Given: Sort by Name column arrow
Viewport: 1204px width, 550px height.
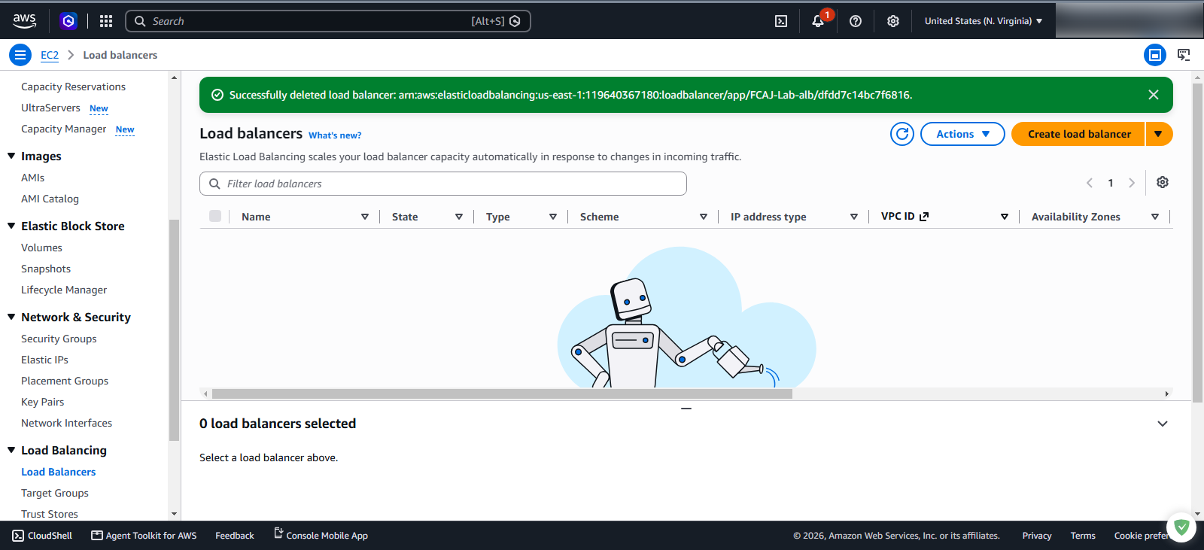Looking at the screenshot, I should tap(365, 217).
